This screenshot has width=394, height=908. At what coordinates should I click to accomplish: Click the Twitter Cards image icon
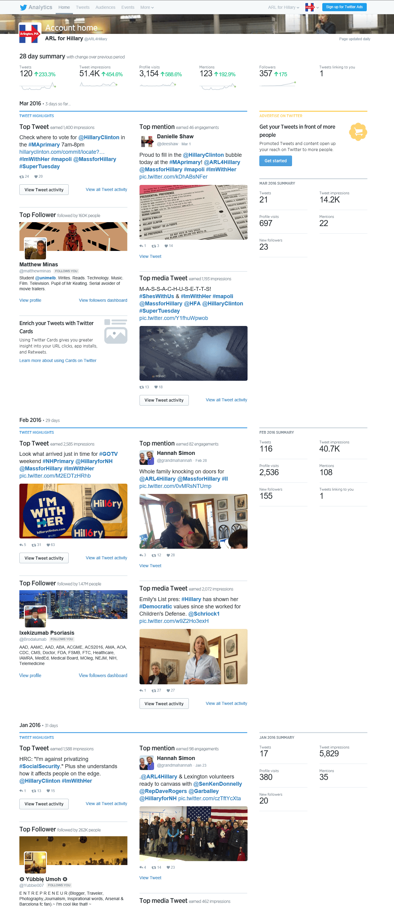(x=116, y=331)
